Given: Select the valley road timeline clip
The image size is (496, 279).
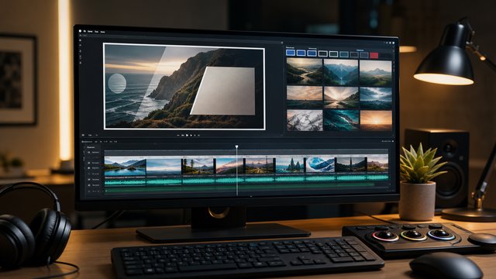Looking at the screenshot, I should click(260, 166).
